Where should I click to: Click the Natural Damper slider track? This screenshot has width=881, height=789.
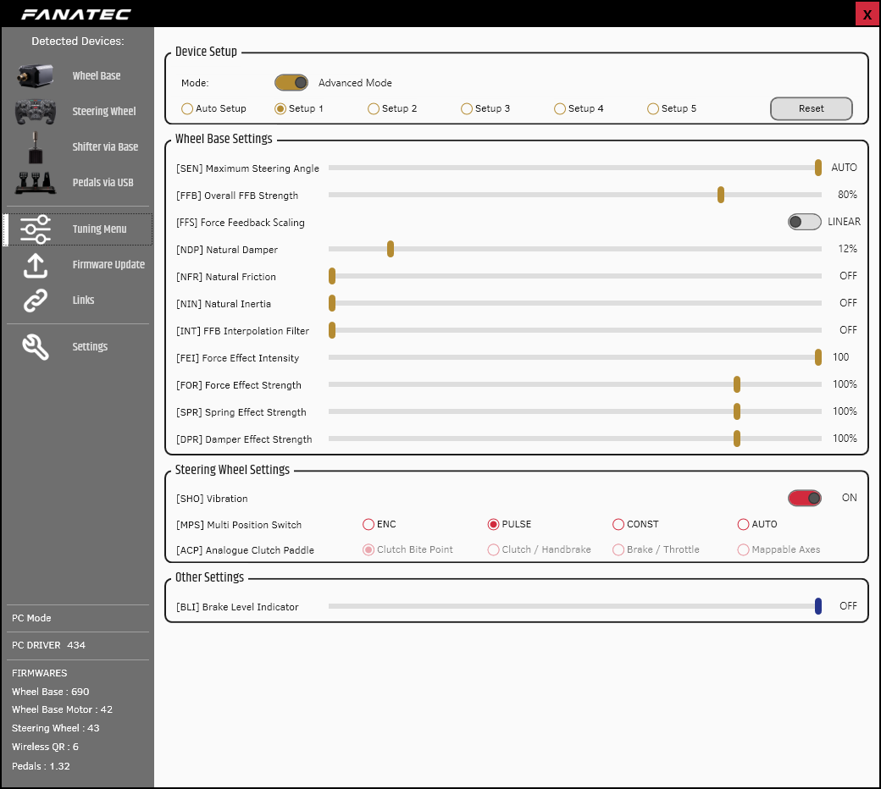(593, 250)
